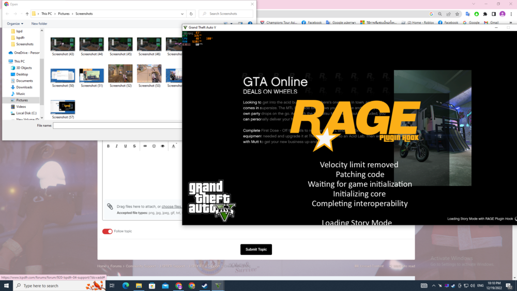Open the emoji picker in editor

(x=154, y=146)
